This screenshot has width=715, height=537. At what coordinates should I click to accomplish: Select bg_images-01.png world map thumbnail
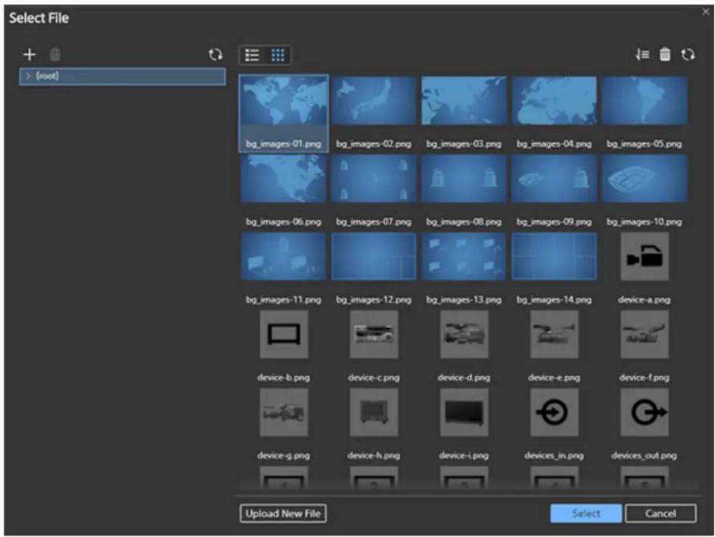coord(284,101)
